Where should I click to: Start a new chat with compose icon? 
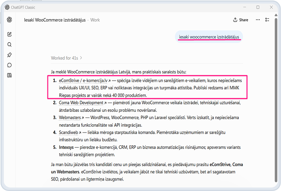(x=9, y=34)
